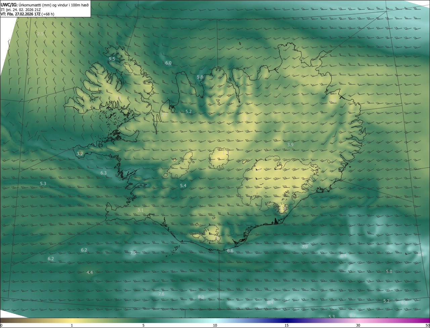
Task: Click the map value 8.0
Action: coord(201,297)
